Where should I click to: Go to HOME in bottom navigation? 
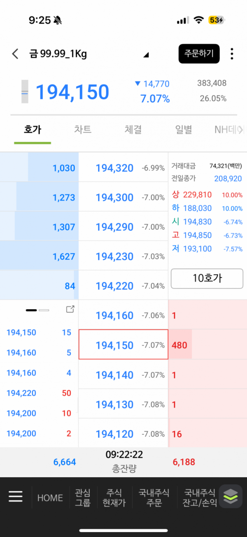point(50,497)
